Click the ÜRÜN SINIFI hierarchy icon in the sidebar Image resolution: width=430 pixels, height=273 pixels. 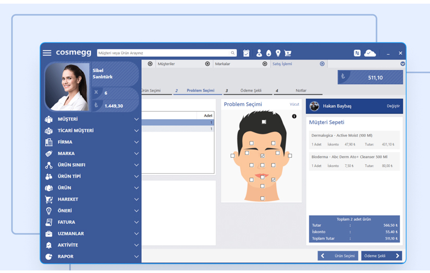click(x=49, y=165)
